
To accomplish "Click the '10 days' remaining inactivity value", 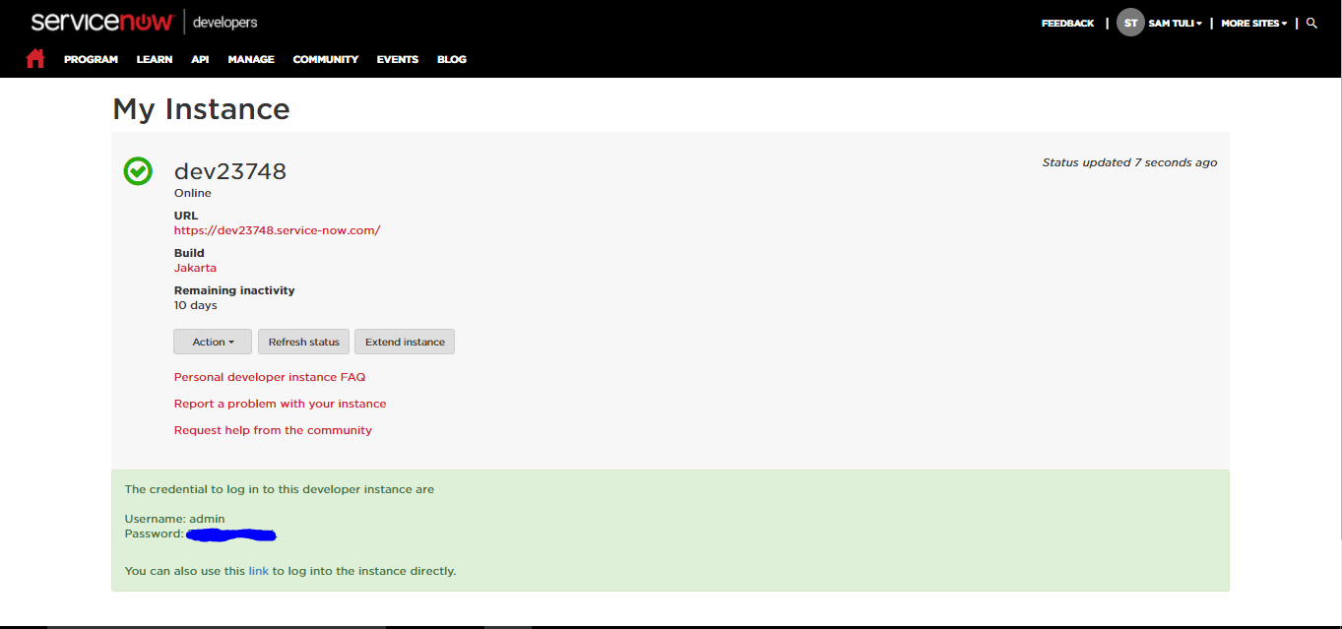I will click(x=195, y=305).
